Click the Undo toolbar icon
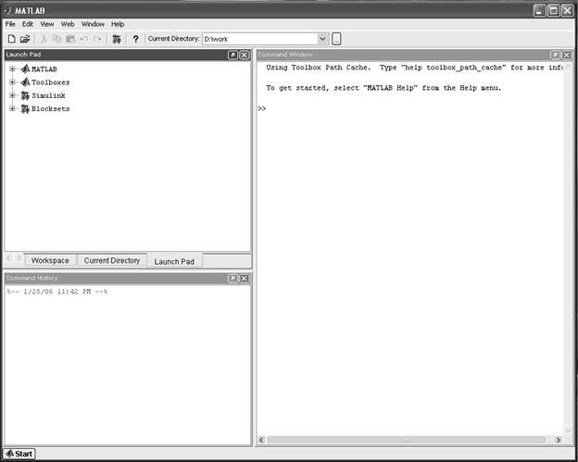This screenshot has height=462, width=578. pos(84,39)
